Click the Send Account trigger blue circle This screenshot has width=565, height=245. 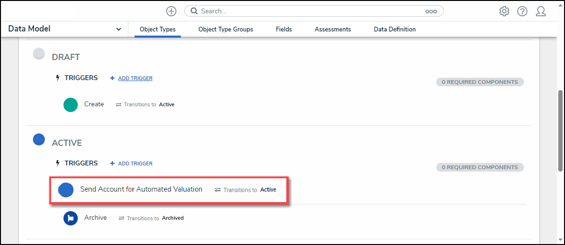click(x=66, y=190)
